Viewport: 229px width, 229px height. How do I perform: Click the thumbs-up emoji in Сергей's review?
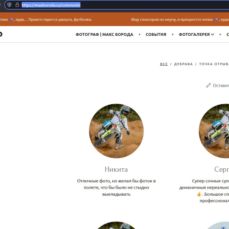199,194
